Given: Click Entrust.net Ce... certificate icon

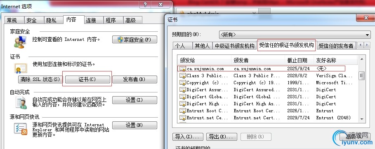Looking at the screenshot, I should tap(183, 118).
